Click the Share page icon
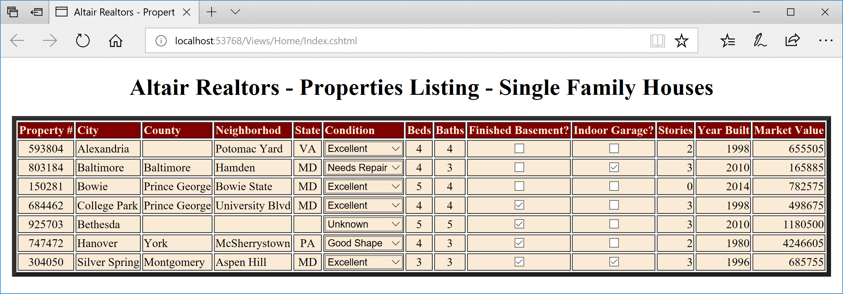 [x=792, y=41]
